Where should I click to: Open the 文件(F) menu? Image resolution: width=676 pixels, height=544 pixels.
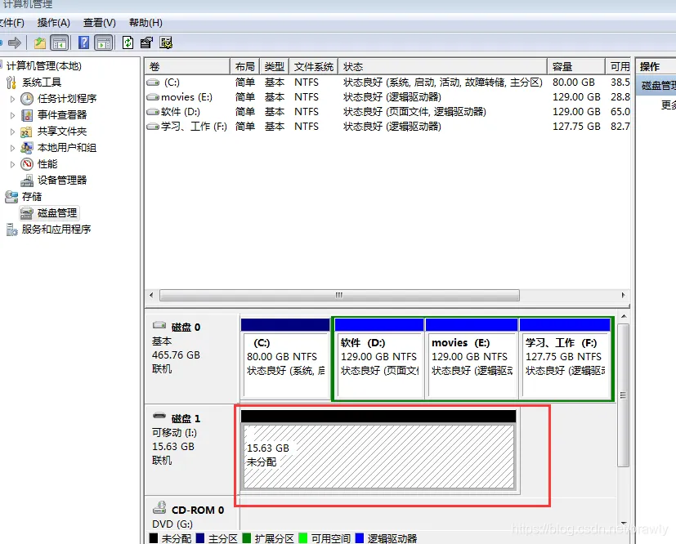11,23
